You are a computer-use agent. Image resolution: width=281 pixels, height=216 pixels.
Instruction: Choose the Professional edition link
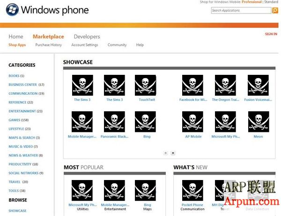pos(251,2)
